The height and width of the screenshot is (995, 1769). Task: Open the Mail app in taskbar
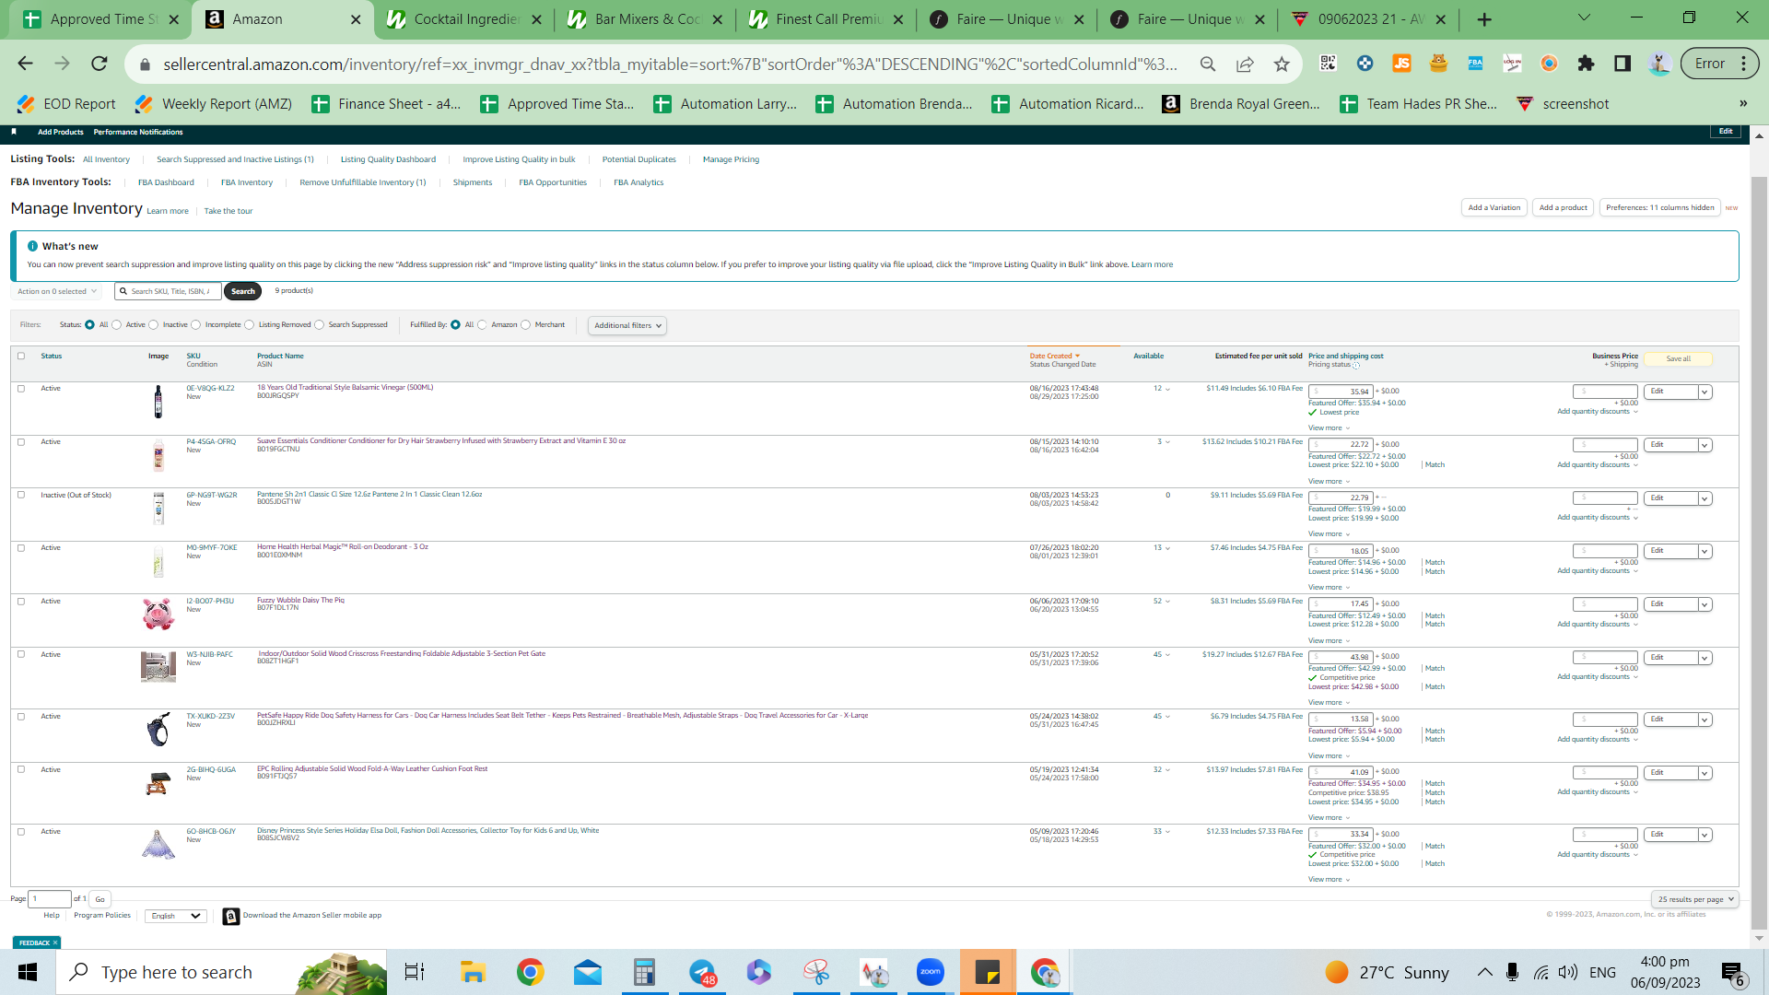tap(587, 972)
